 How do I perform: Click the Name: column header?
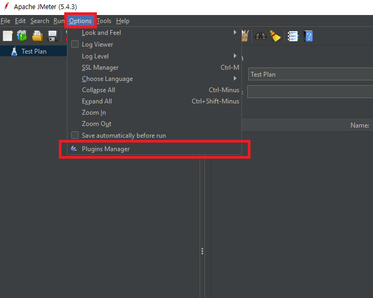(360, 125)
